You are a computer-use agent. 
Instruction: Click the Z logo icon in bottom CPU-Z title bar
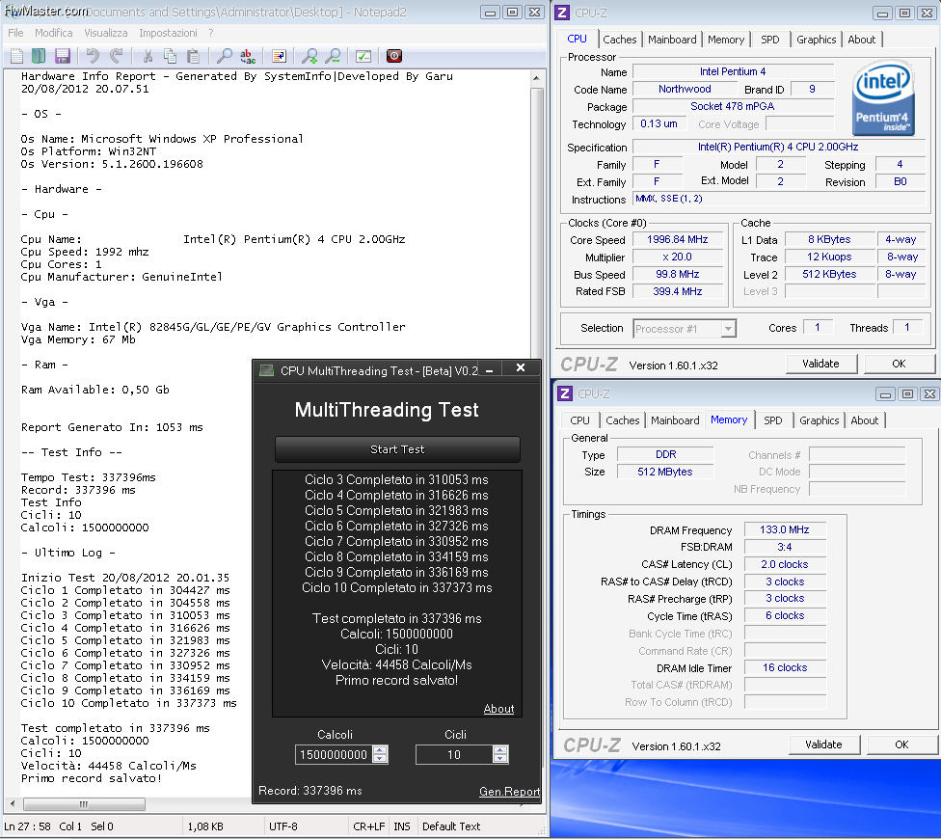coord(565,393)
